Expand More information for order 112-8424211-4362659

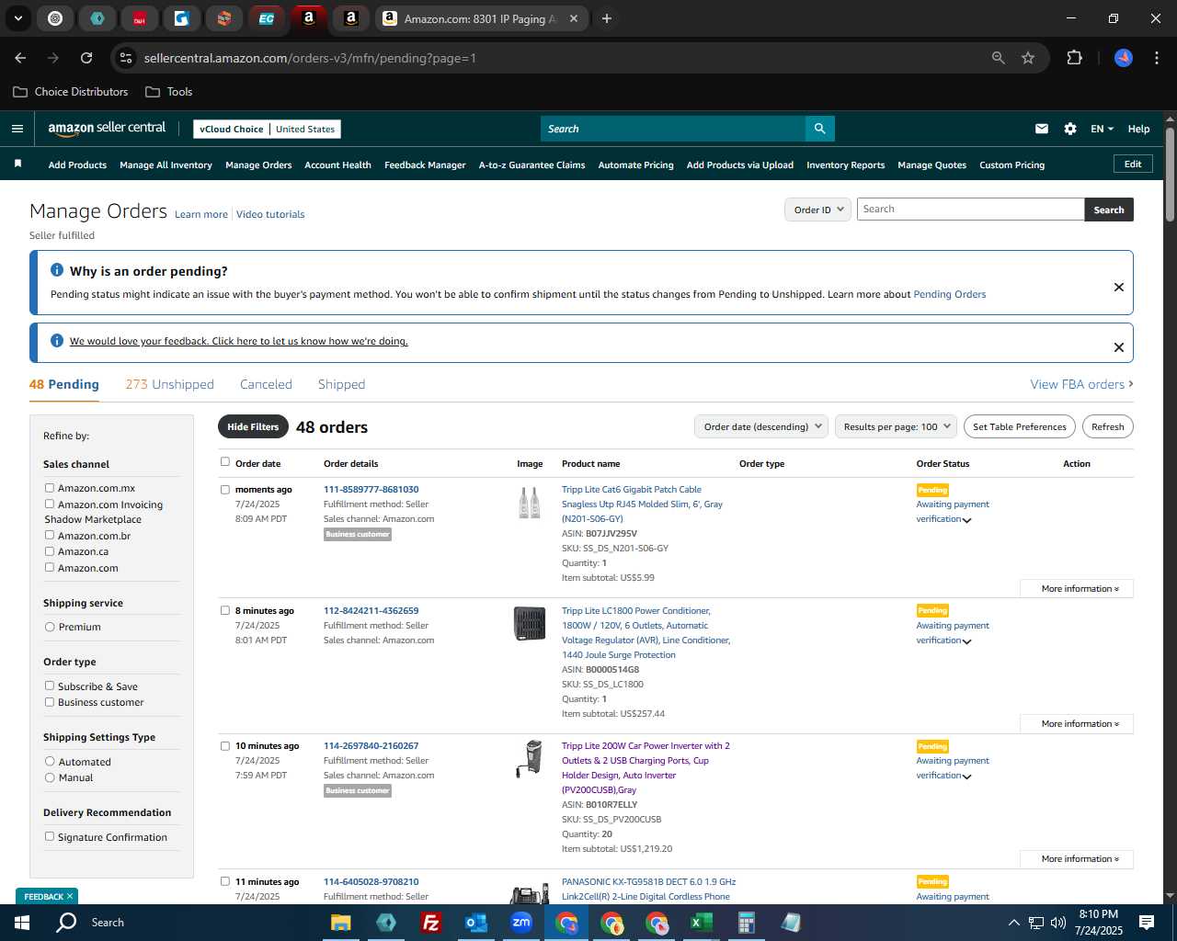tap(1077, 724)
